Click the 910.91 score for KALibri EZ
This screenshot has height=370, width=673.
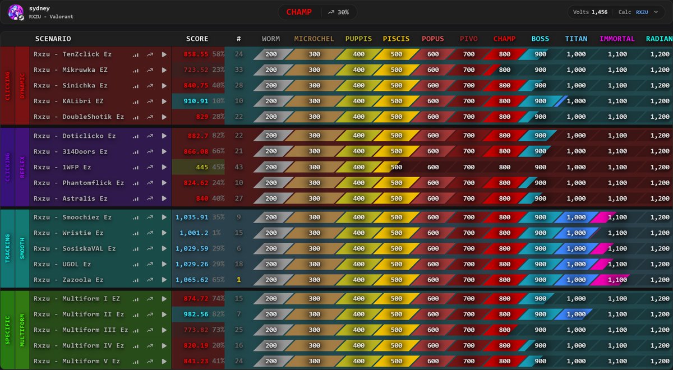point(196,101)
